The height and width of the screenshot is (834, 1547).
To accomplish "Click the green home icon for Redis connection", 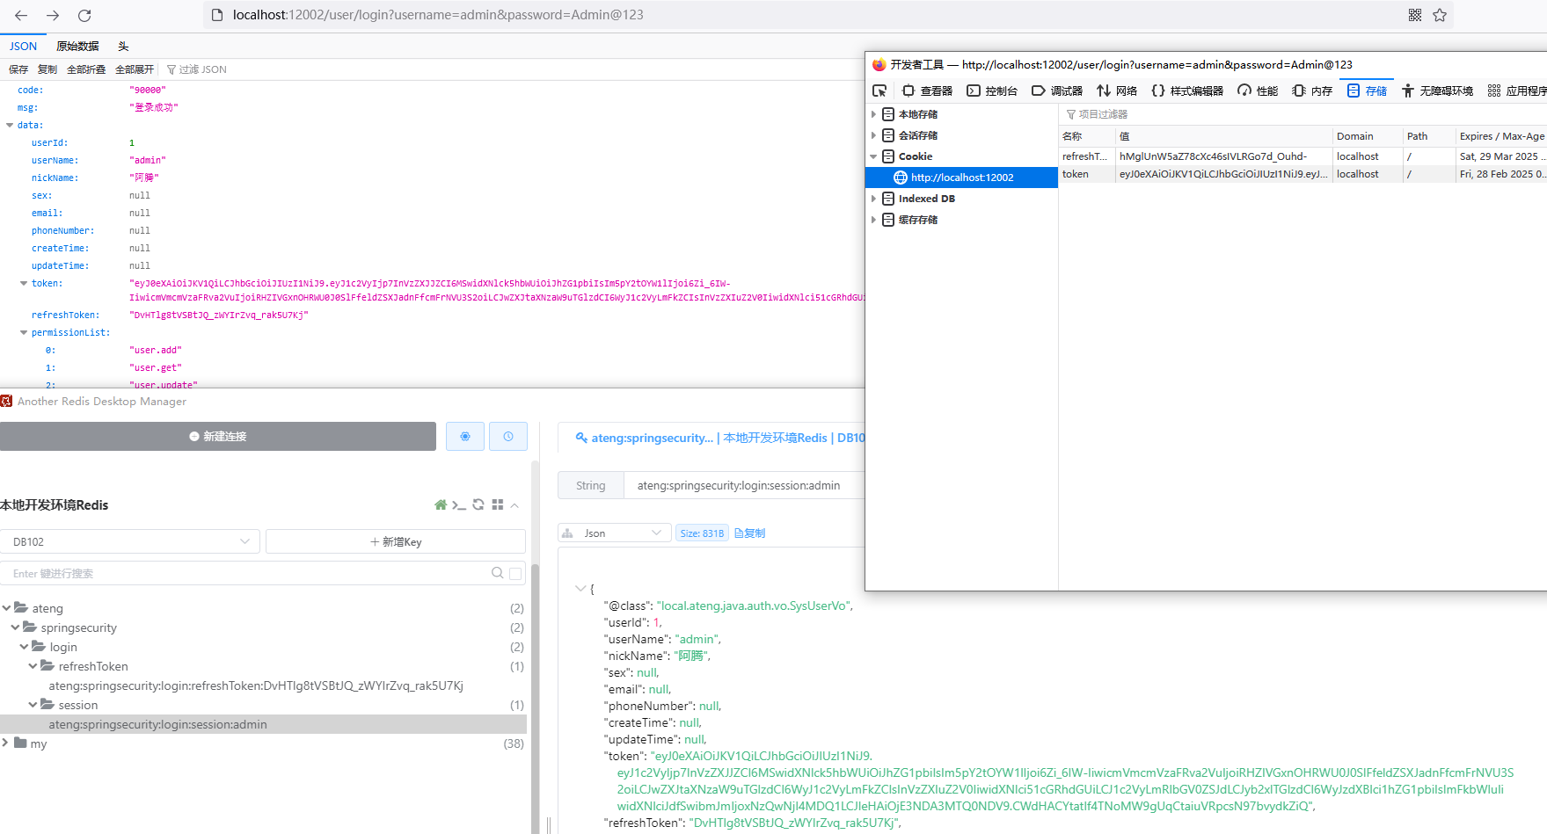I will (x=441, y=504).
